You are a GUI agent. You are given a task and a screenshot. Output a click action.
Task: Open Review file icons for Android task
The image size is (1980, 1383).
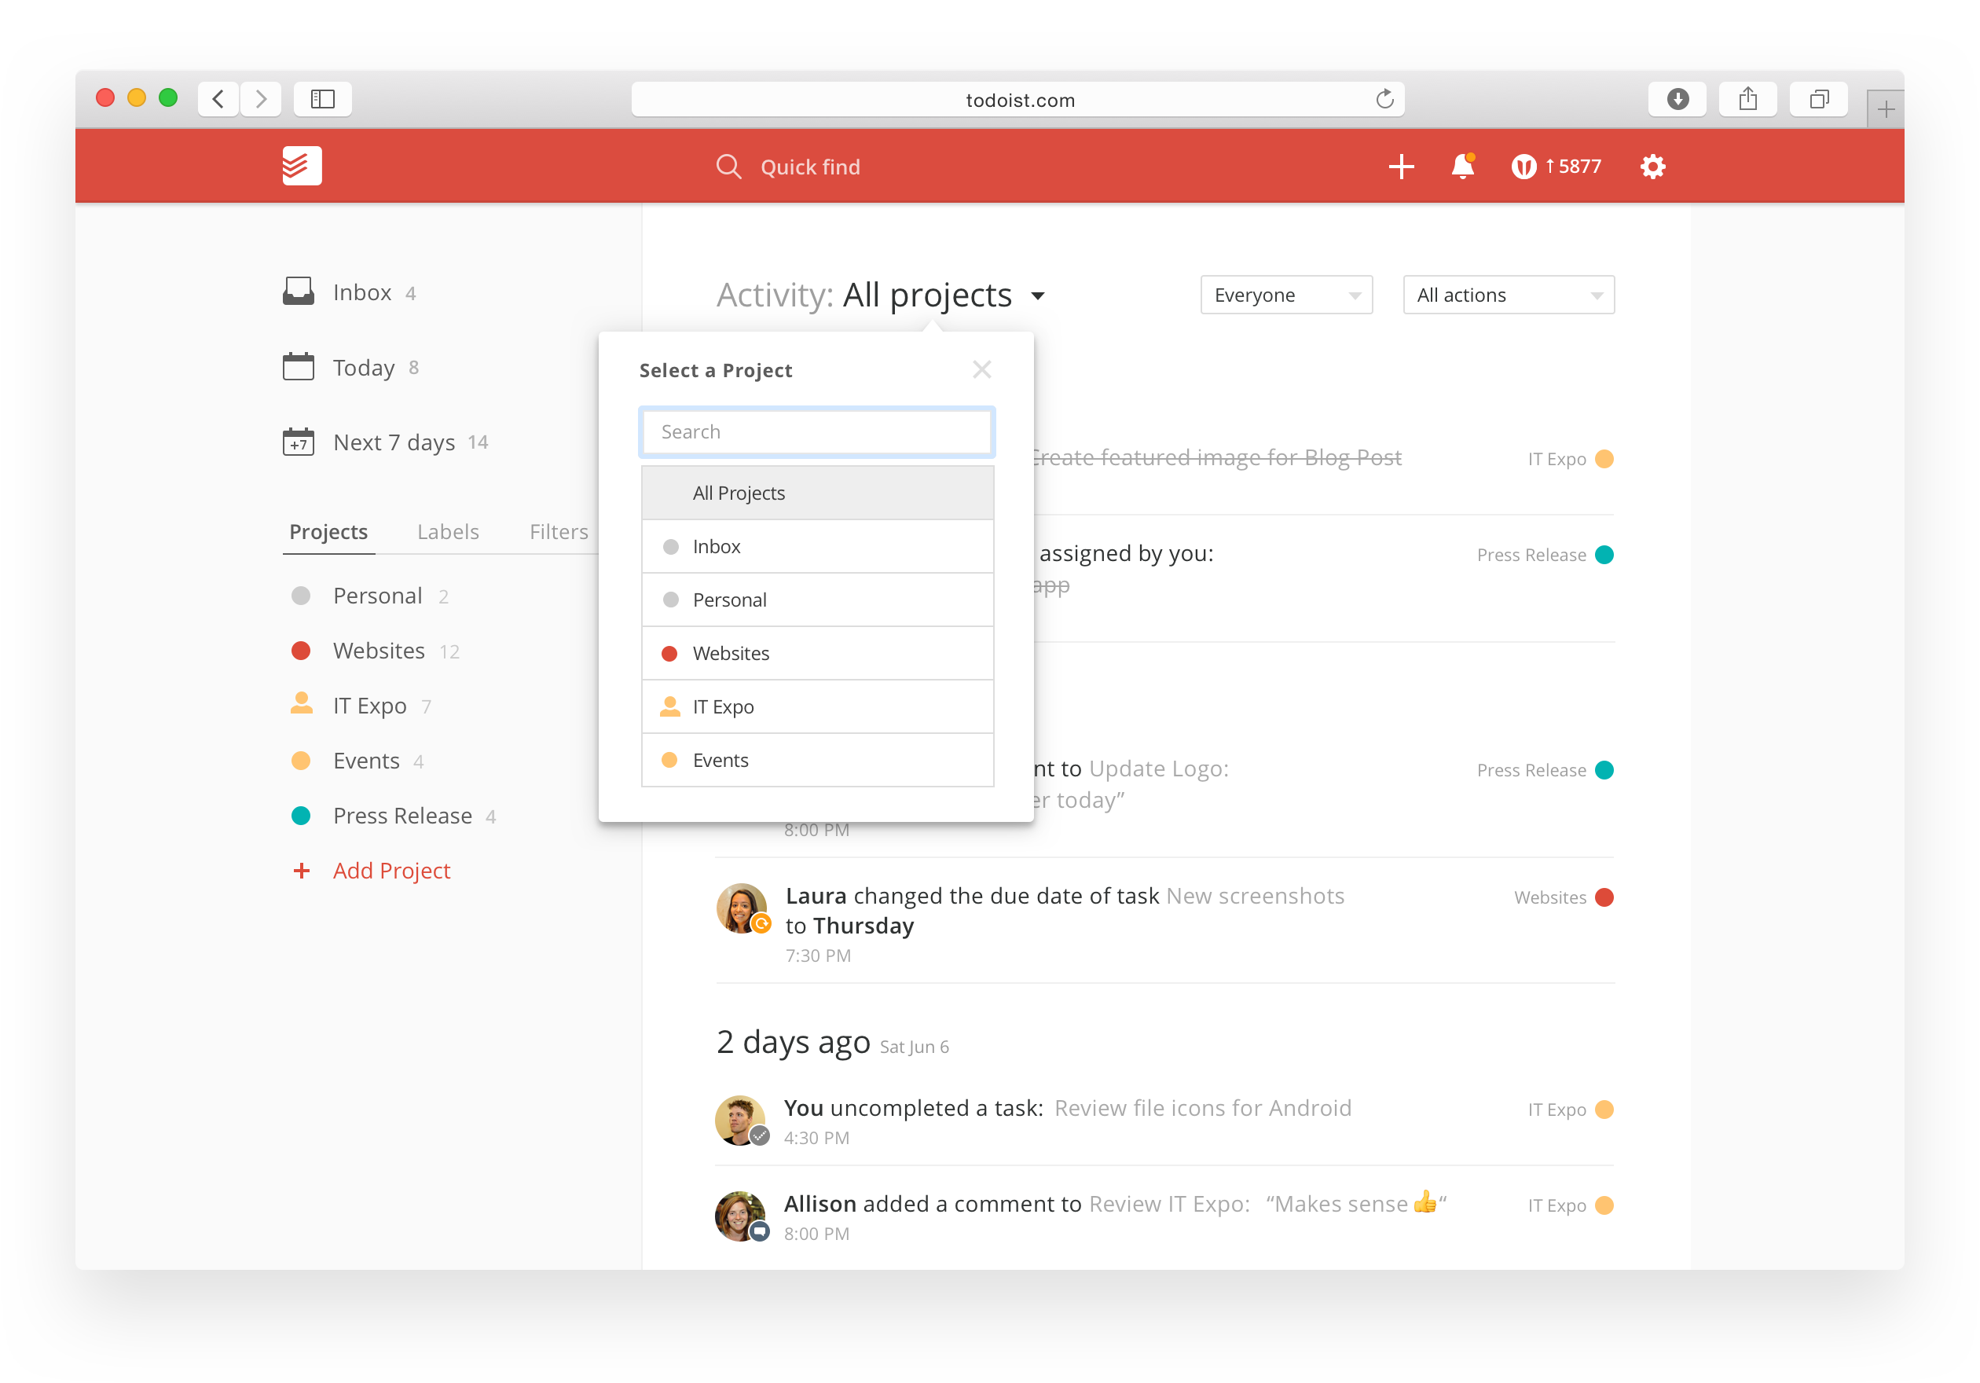point(1202,1108)
